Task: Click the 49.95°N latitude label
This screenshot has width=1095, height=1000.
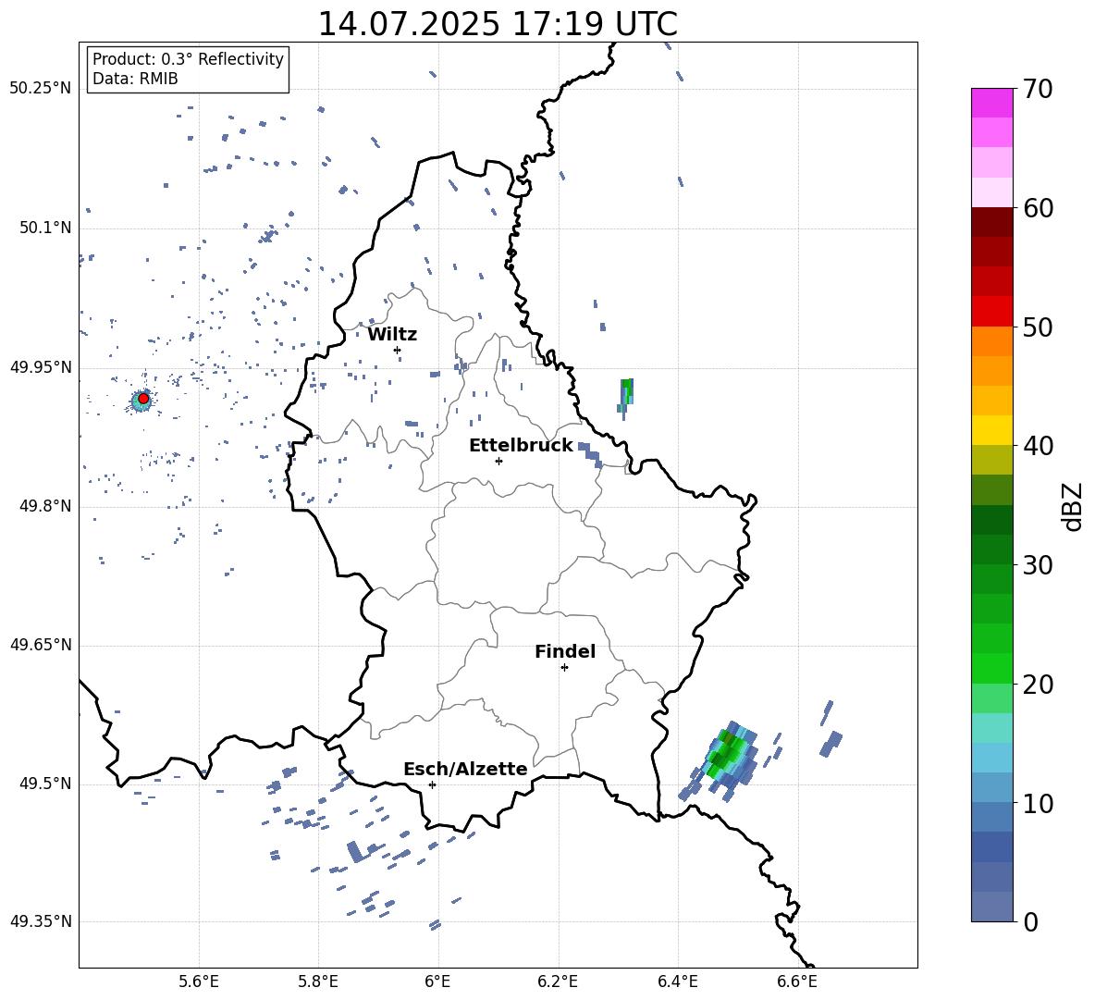Action: (x=41, y=367)
